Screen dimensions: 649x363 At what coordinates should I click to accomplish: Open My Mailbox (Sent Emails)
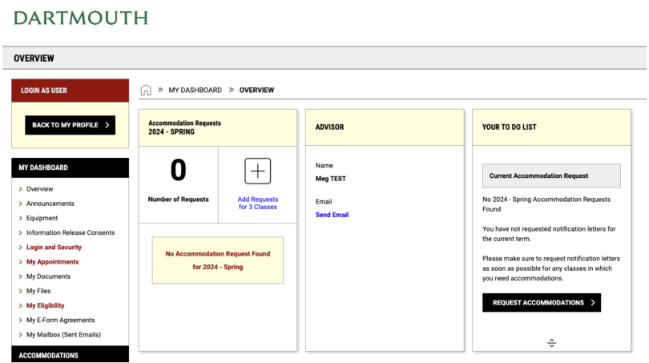(x=63, y=334)
